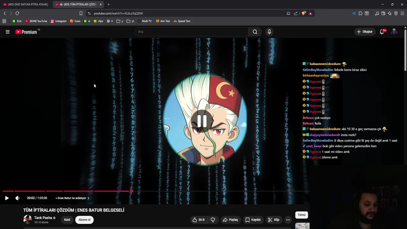
Task: Mute the video using the speaker icon
Action: pyautogui.click(x=17, y=198)
